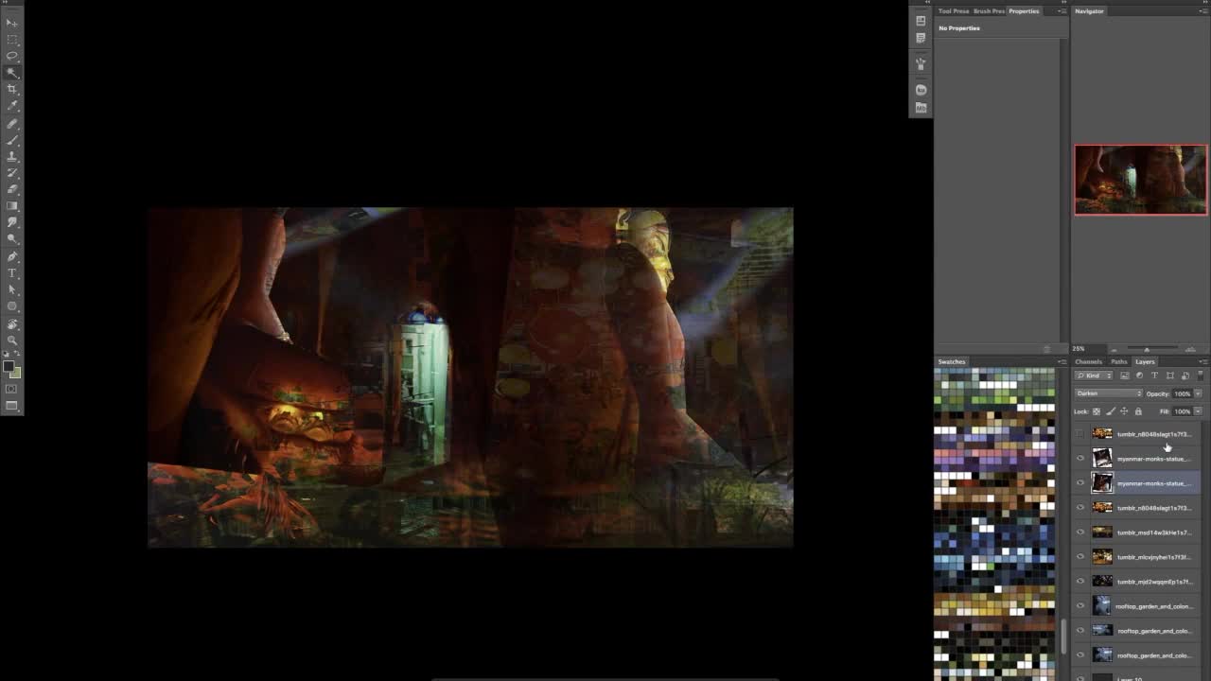Toggle Quick Mask mode

(x=12, y=389)
